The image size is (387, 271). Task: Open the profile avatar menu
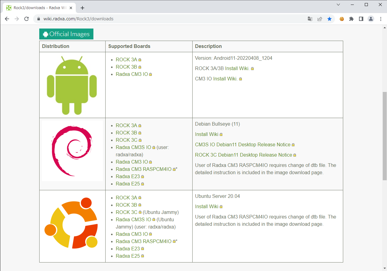point(371,19)
